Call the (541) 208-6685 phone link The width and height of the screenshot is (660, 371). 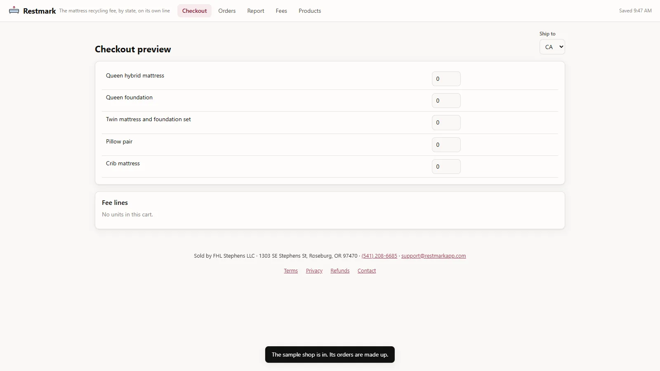click(379, 256)
